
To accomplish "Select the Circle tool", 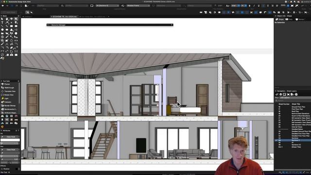I will [2, 30].
